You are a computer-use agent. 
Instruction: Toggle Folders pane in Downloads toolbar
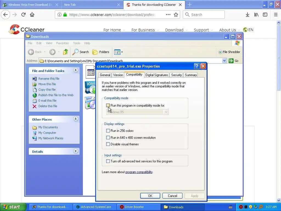tap(101, 52)
